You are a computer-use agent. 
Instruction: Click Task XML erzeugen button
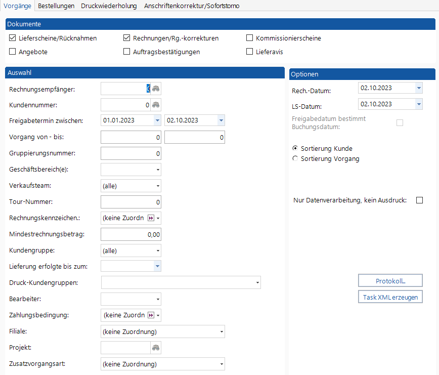390,297
